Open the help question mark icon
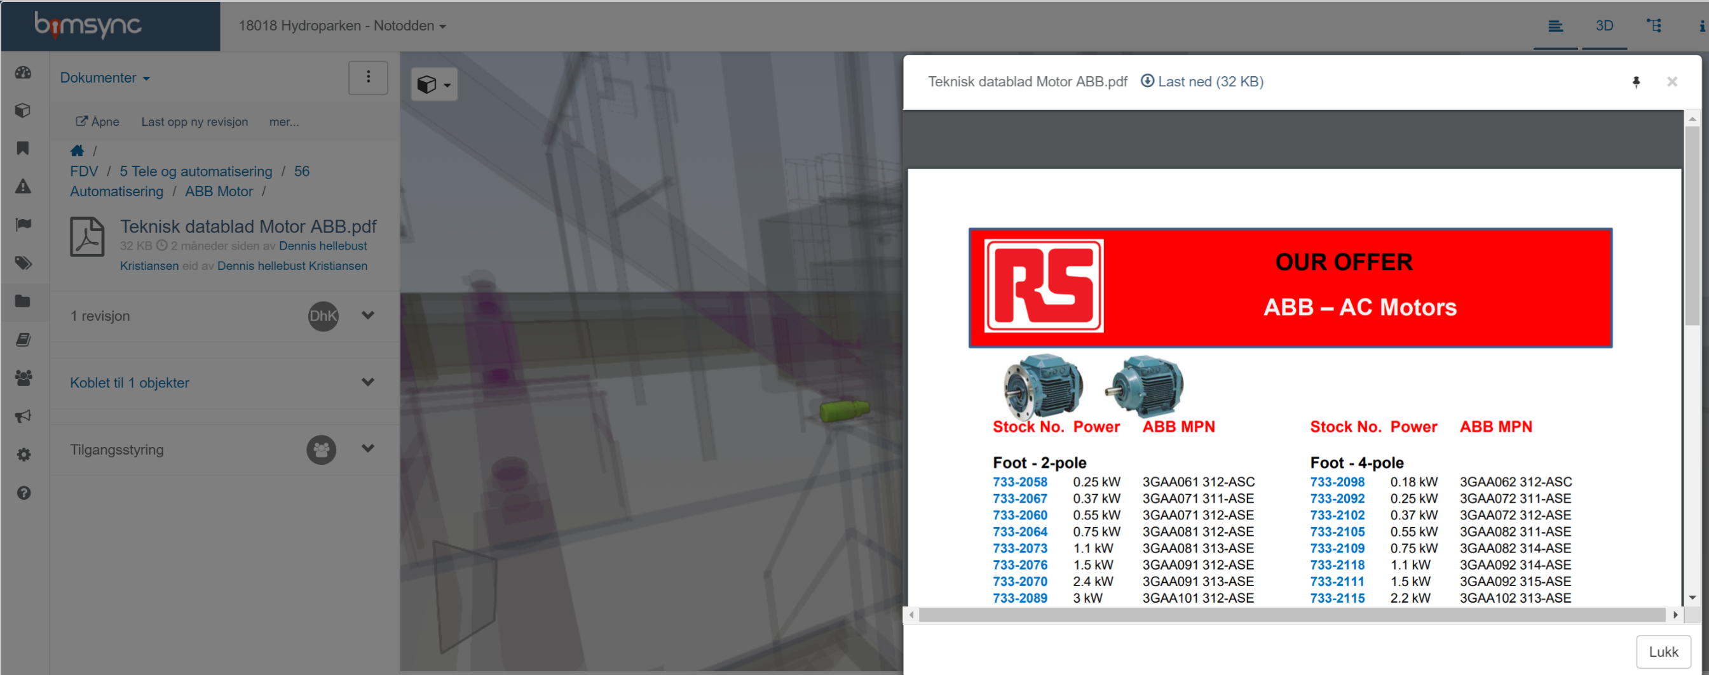 [x=24, y=493]
